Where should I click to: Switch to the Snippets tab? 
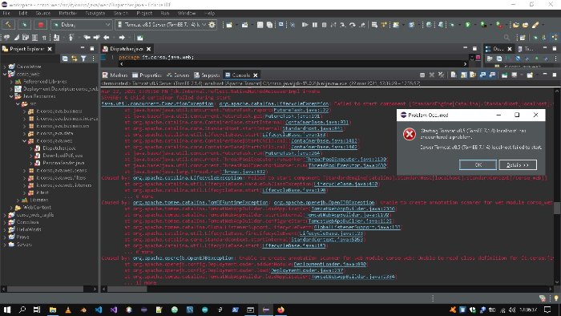tap(207, 75)
